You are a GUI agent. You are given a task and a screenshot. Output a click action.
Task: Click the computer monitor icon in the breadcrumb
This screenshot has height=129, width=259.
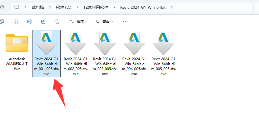[x=17, y=7]
